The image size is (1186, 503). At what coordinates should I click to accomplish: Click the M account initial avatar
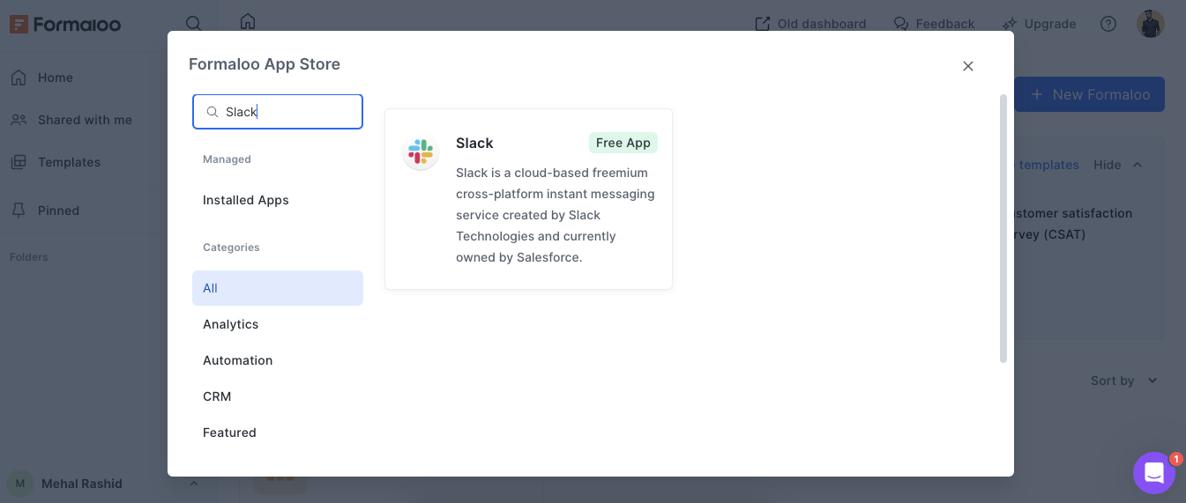19,484
